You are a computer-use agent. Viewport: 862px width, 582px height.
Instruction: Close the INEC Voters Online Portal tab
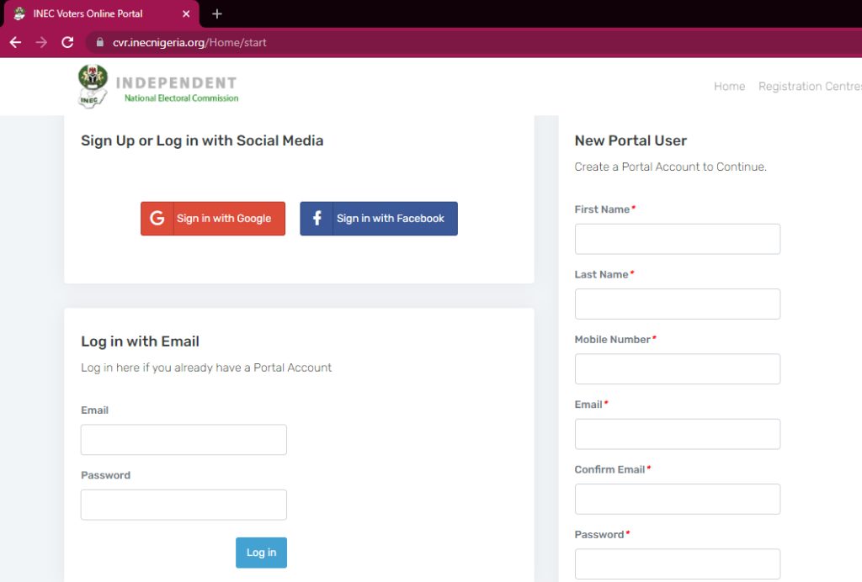[x=184, y=13]
